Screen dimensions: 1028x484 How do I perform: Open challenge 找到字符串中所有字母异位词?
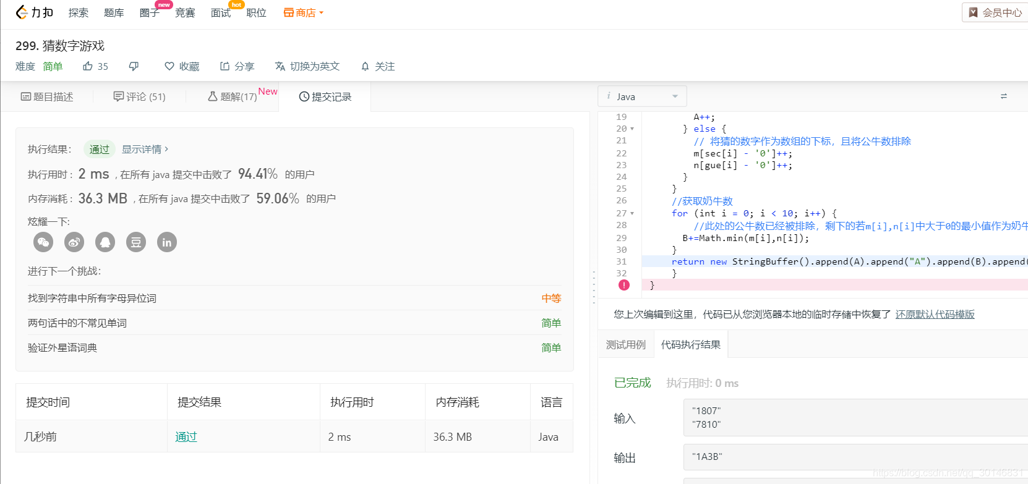pyautogui.click(x=92, y=299)
